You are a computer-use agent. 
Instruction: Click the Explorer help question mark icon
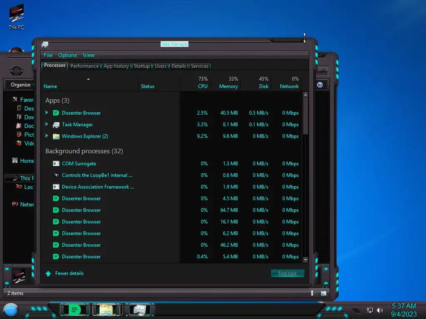(320, 85)
